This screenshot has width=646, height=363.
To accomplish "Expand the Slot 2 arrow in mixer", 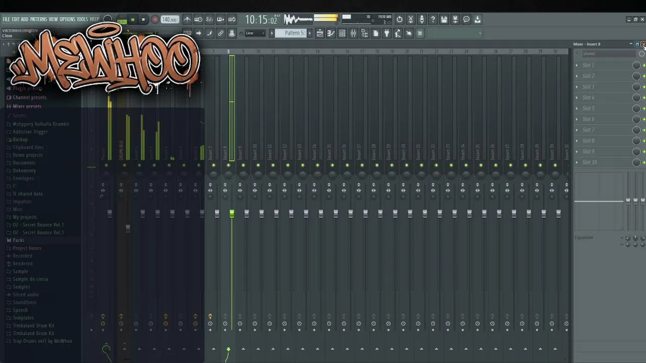I will pyautogui.click(x=577, y=76).
